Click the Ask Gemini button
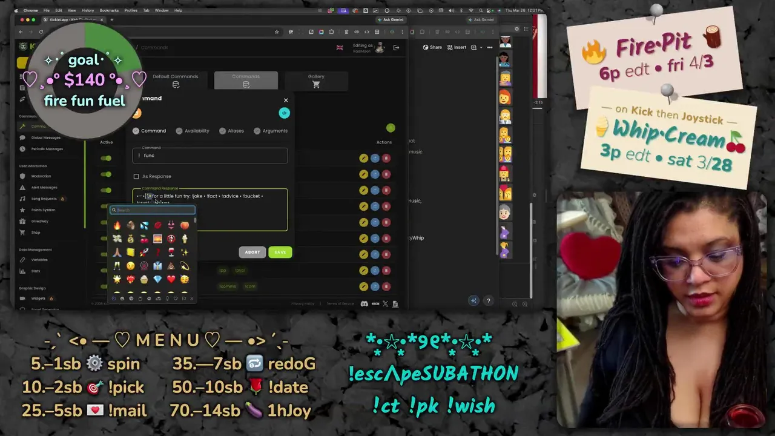 (391, 19)
